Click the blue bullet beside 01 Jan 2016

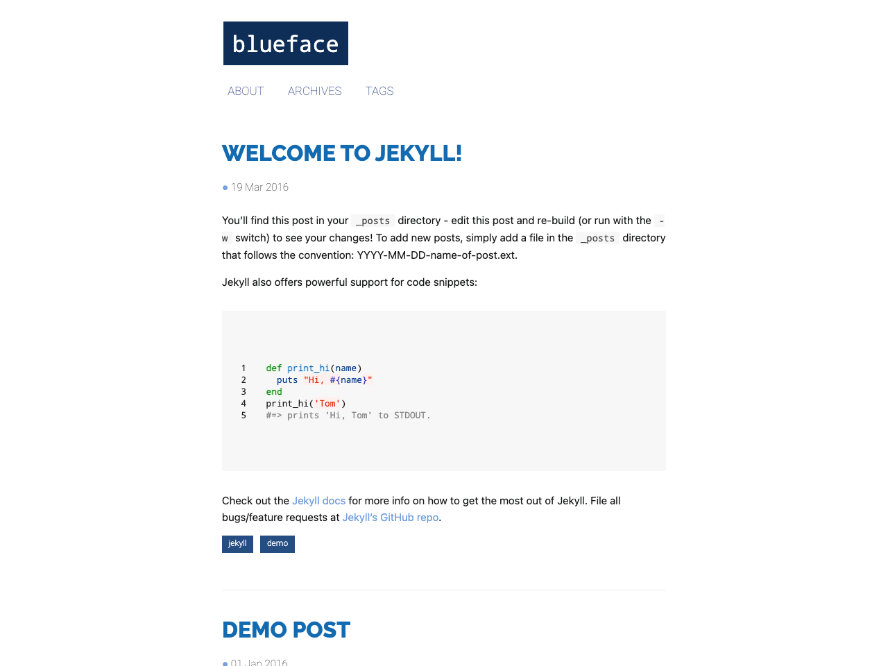(224, 663)
